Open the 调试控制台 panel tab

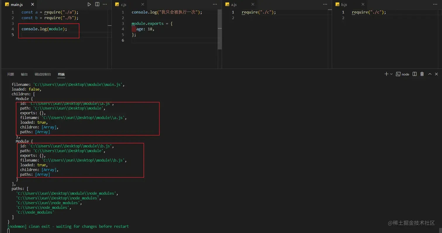43,74
